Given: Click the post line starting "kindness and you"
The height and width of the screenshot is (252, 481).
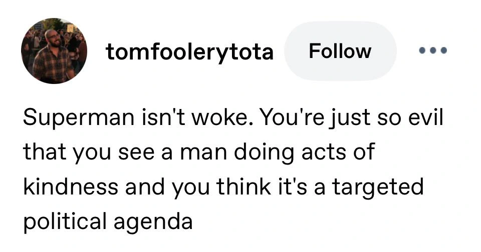Looking at the screenshot, I should point(223,186).
